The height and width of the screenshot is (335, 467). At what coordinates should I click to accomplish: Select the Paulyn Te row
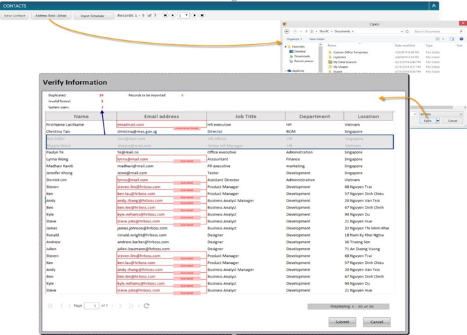coord(220,152)
